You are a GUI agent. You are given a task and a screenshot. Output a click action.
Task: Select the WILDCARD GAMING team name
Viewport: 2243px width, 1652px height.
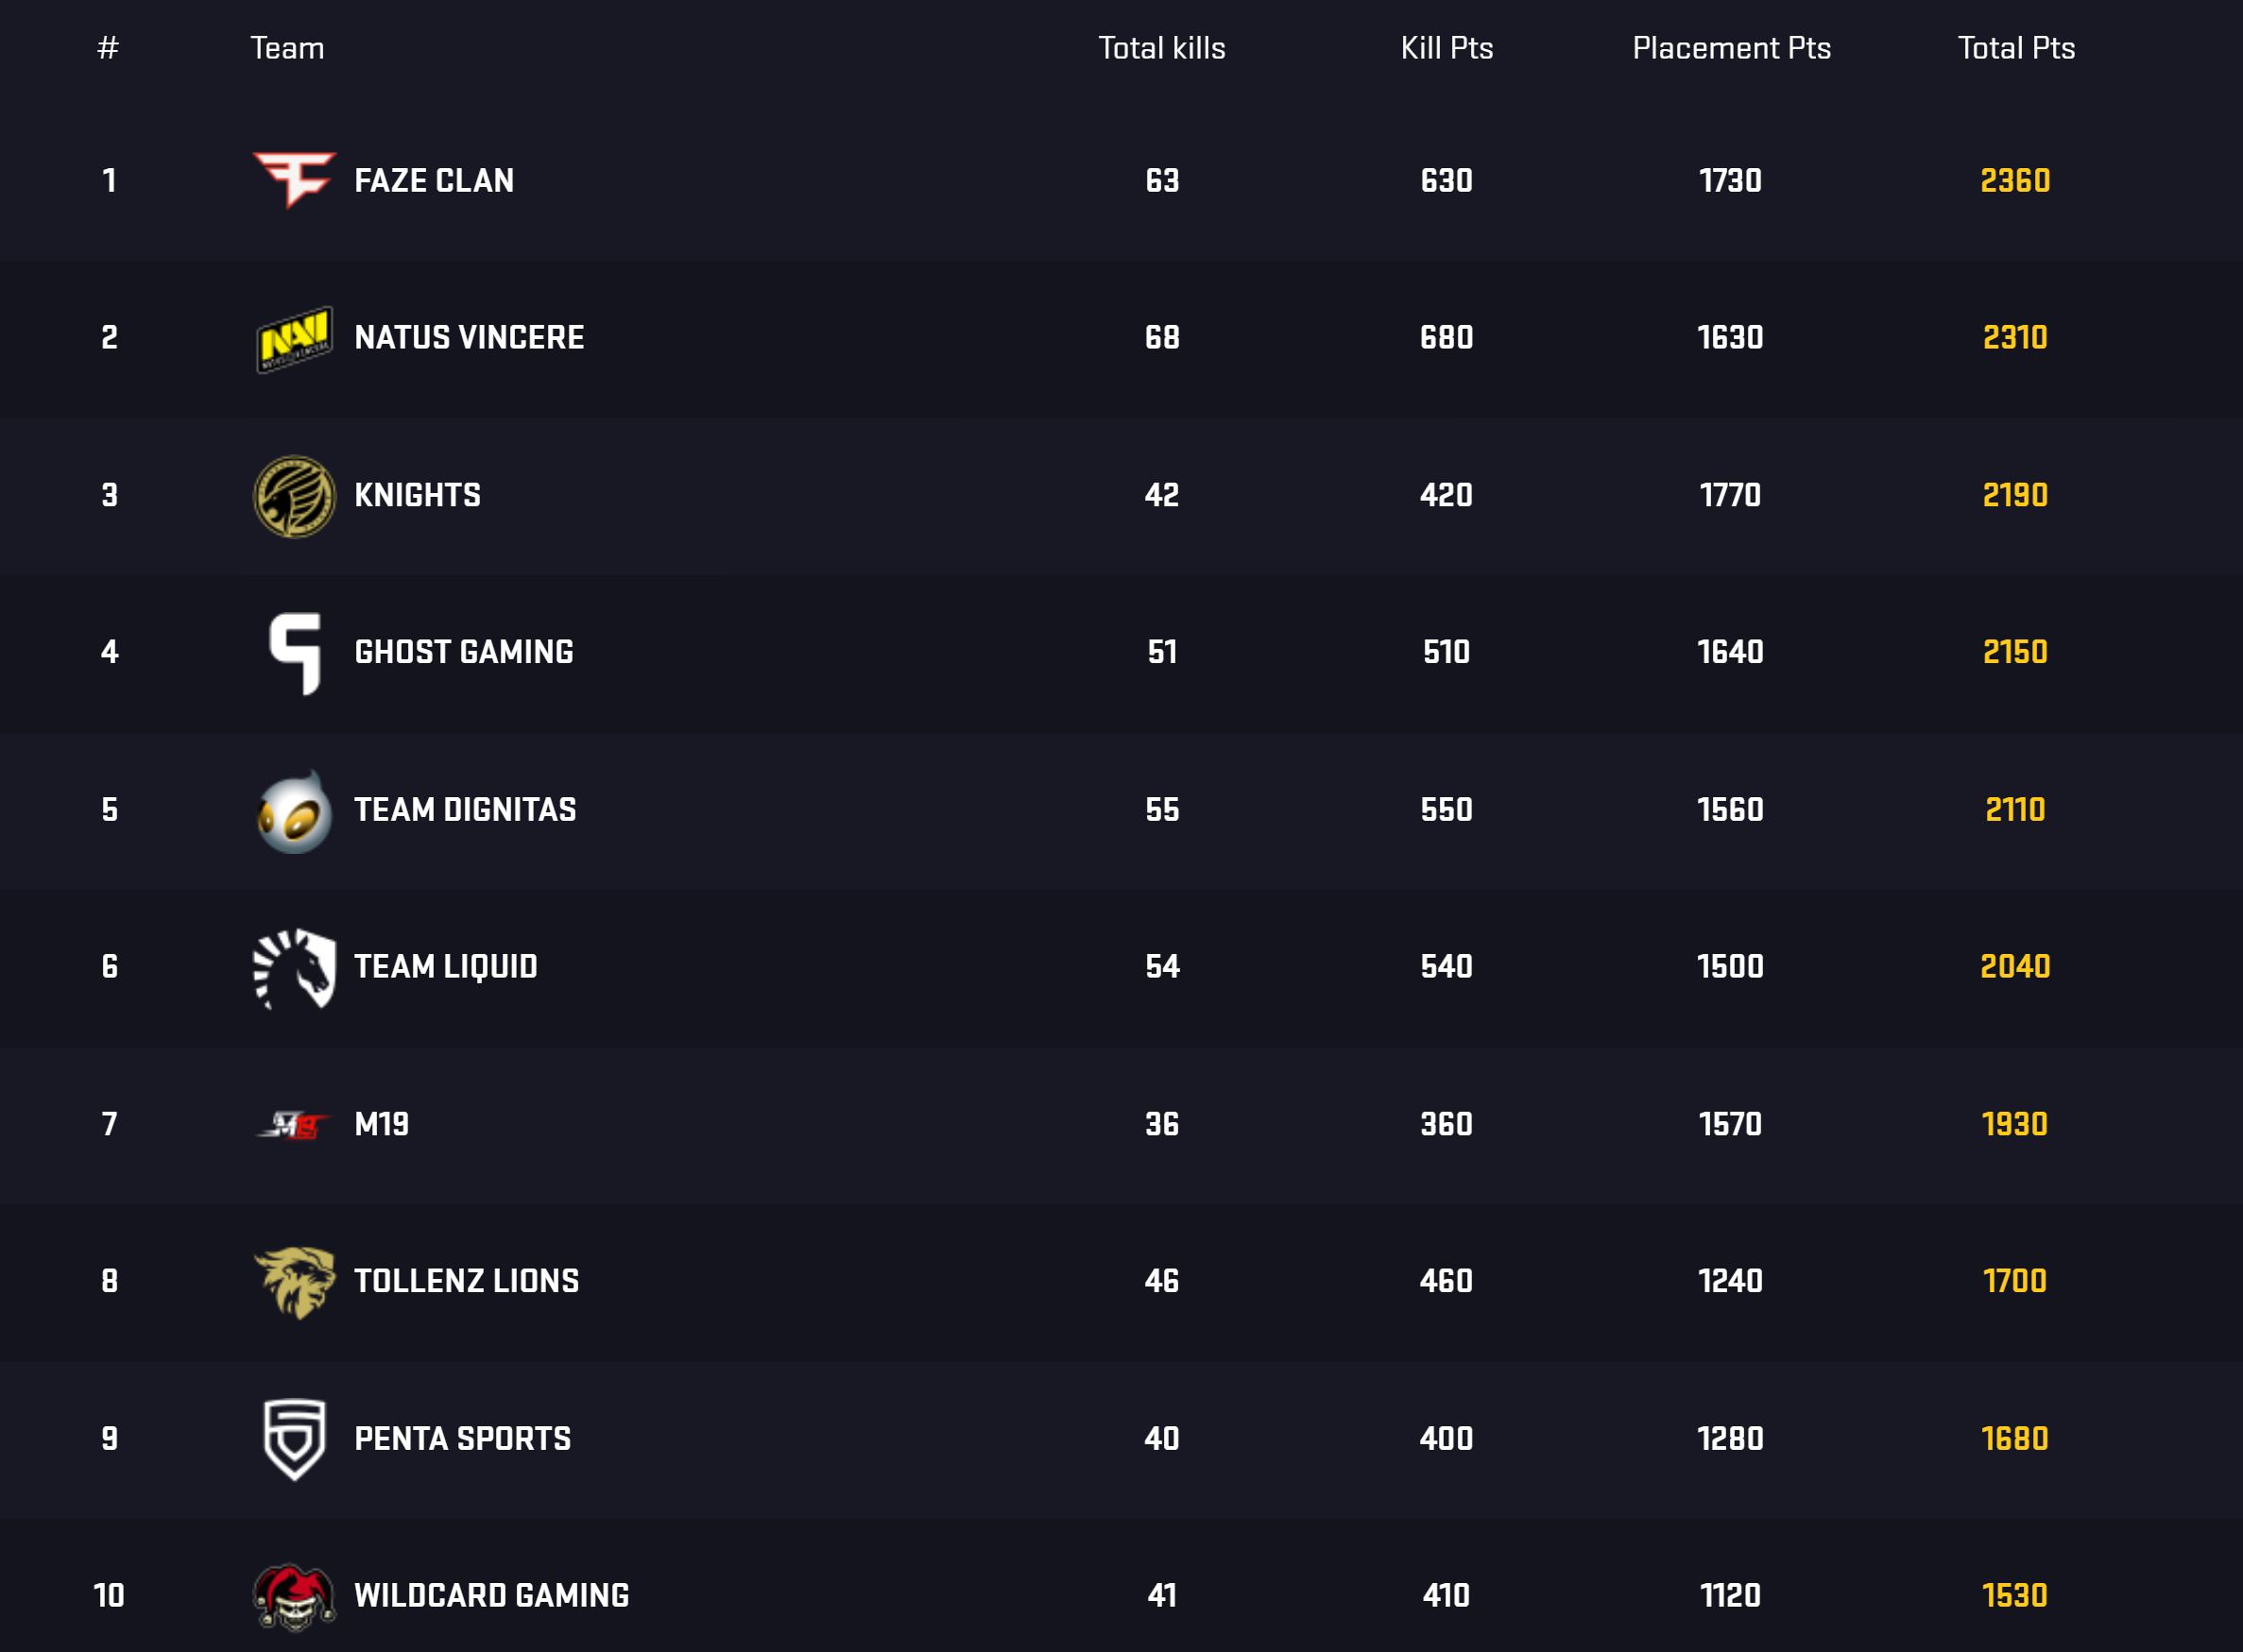(492, 1596)
